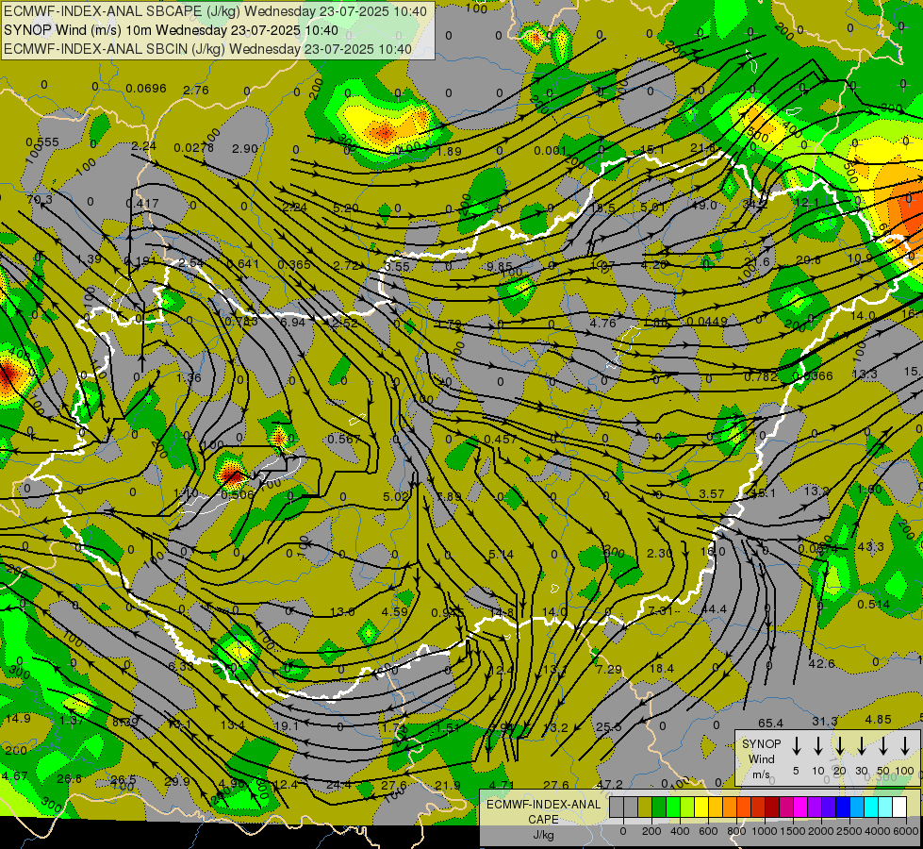This screenshot has height=849, width=923.
Task: Click the 0.782 value on the map
Action: coord(760,376)
